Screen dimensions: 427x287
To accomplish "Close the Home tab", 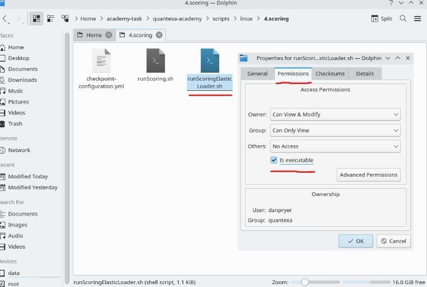I will tap(109, 35).
